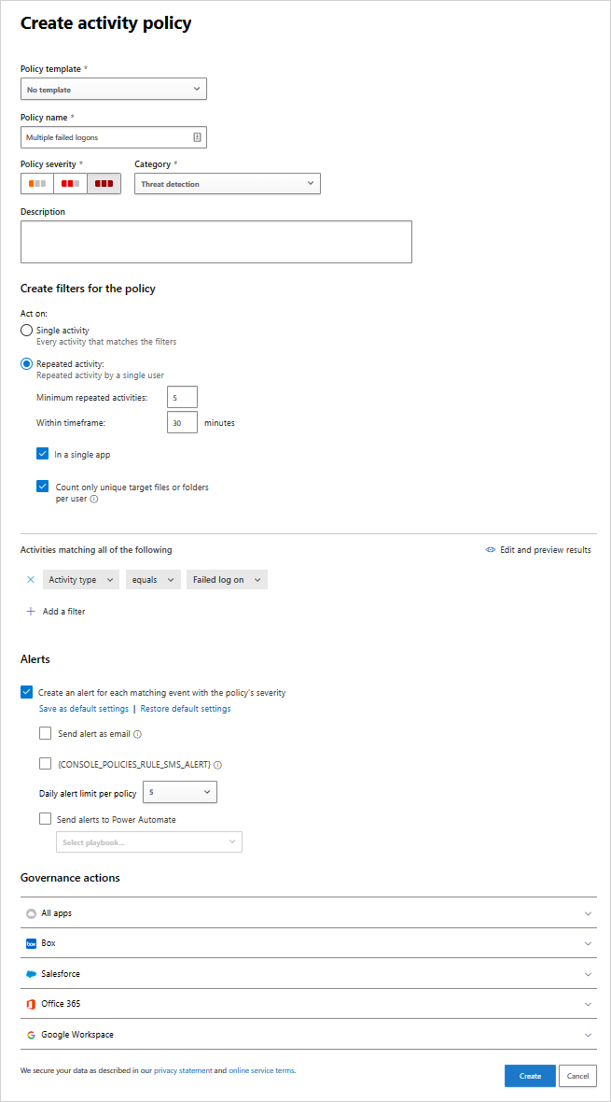Click the Box app icon
Screen dimensions: 611x1102
[31, 944]
